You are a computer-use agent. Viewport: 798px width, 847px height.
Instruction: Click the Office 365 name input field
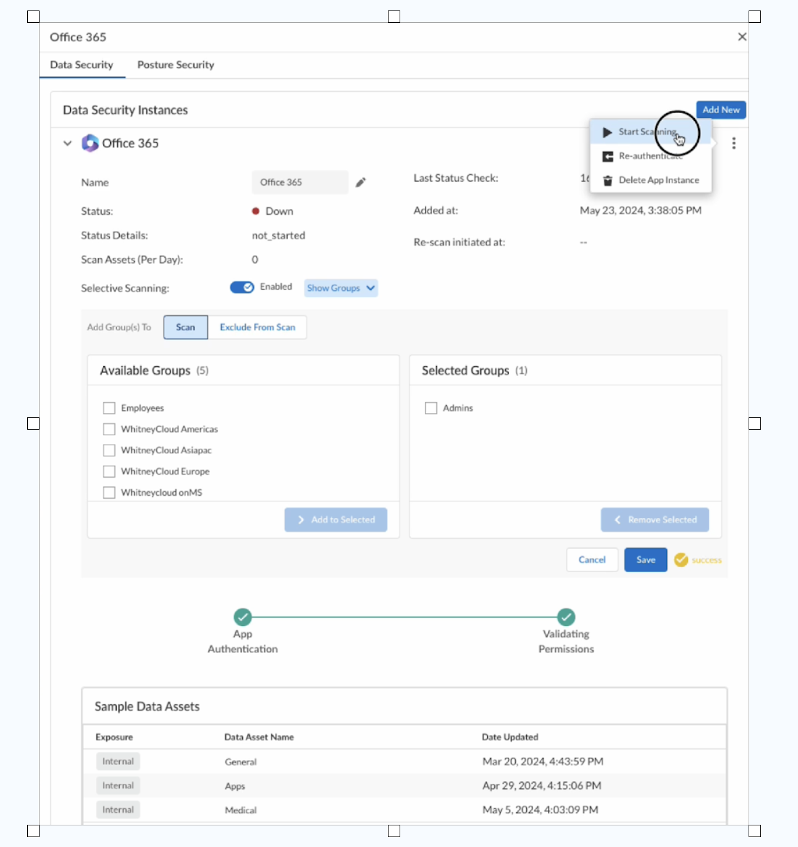pos(300,182)
